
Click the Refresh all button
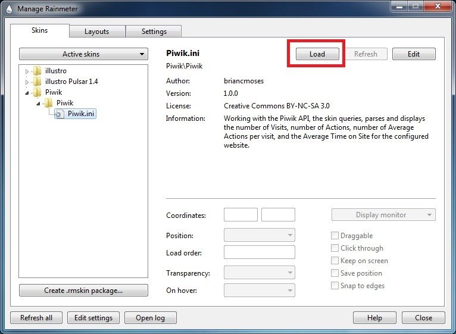coord(36,318)
